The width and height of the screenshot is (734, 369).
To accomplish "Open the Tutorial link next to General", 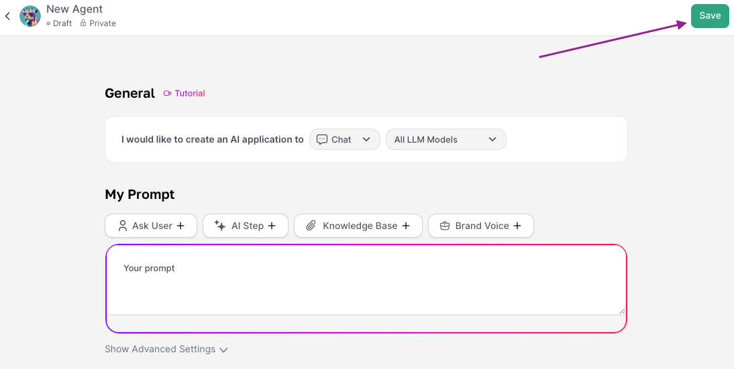I will coord(185,94).
